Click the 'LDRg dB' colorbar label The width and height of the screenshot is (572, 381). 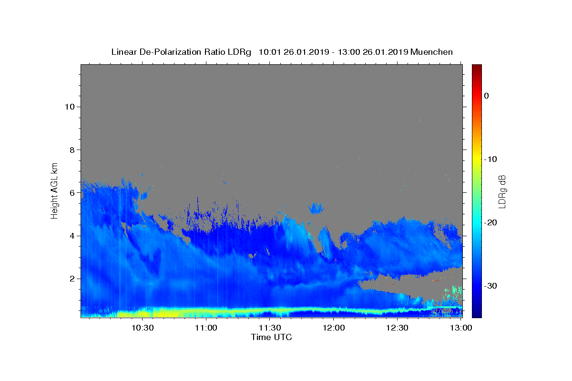[x=502, y=191]
